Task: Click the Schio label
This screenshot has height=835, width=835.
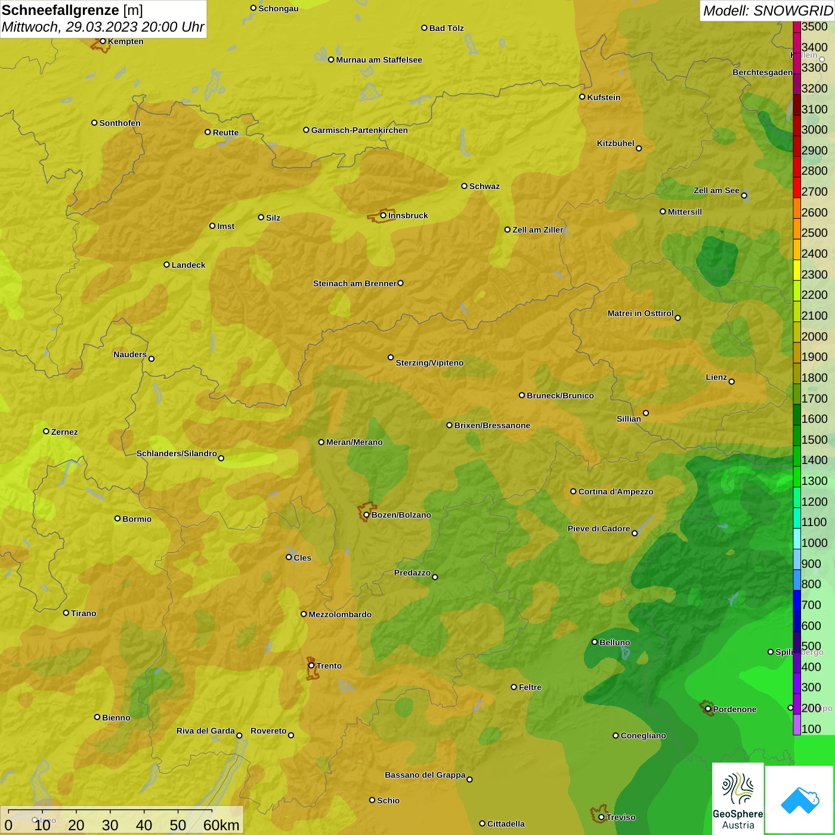Action: click(388, 800)
